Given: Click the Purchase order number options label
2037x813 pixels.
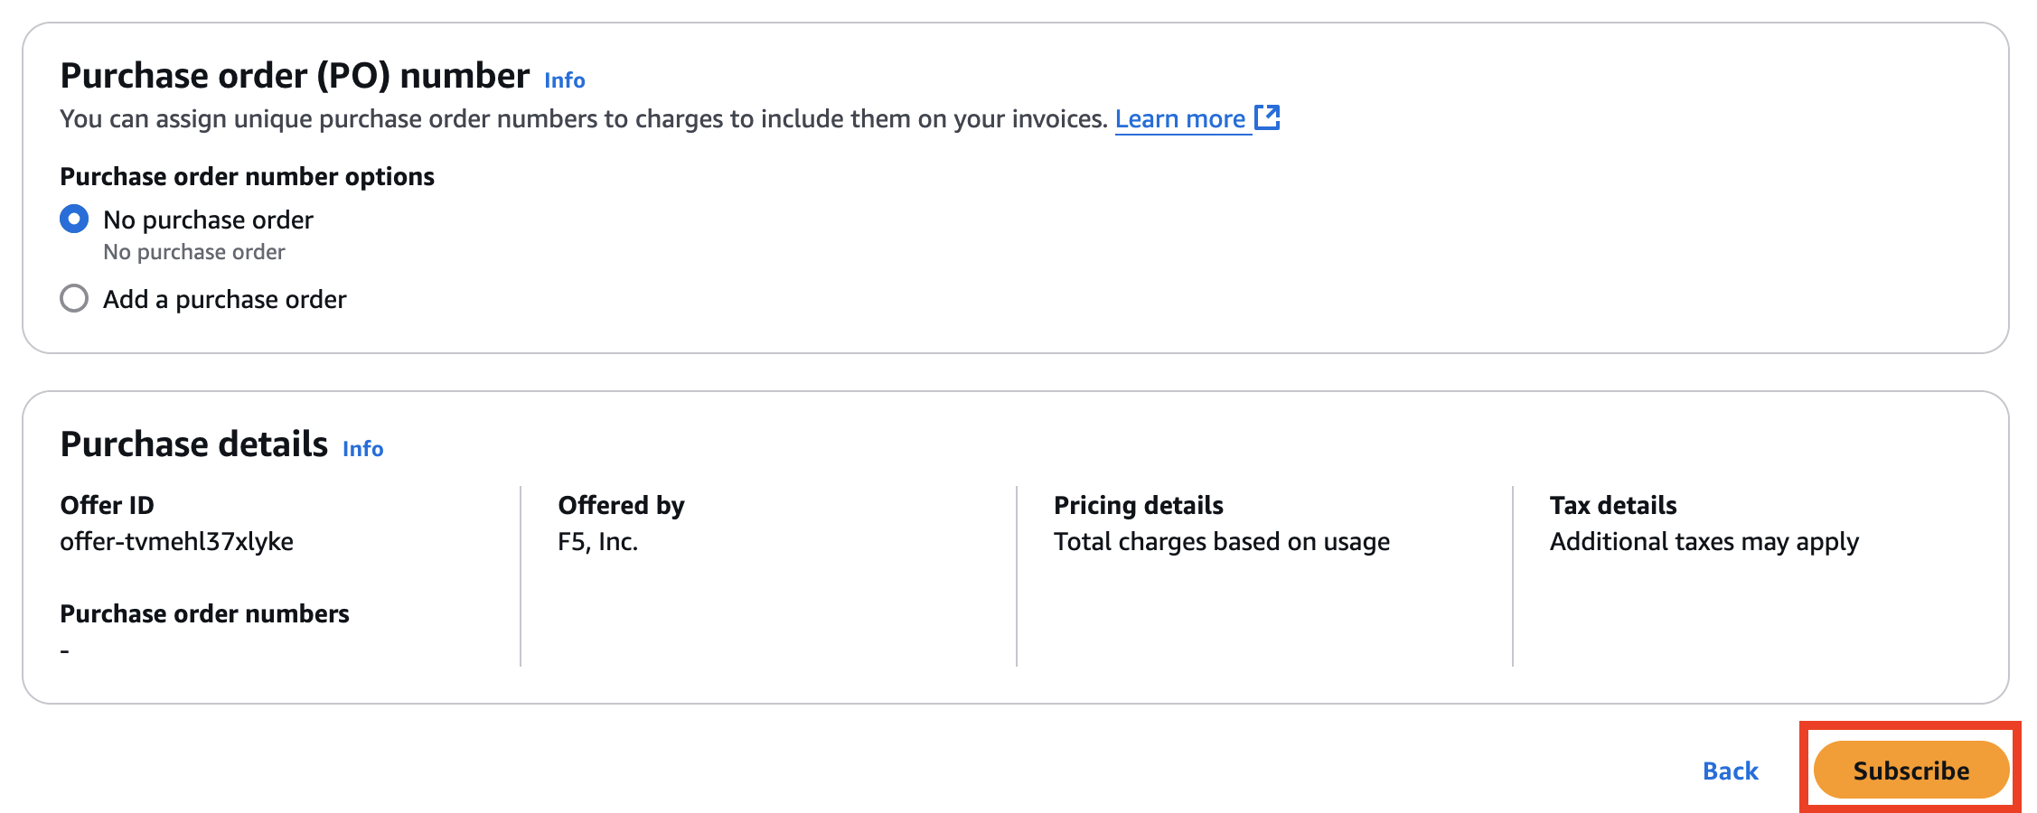Looking at the screenshot, I should (x=247, y=176).
